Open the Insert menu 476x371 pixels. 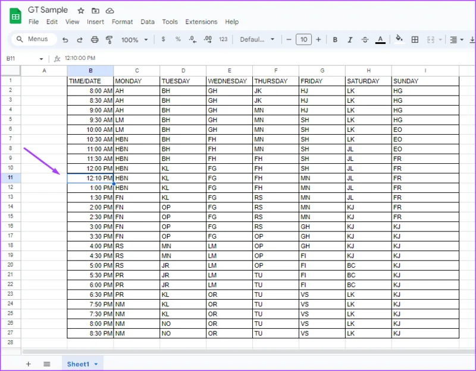tap(95, 22)
